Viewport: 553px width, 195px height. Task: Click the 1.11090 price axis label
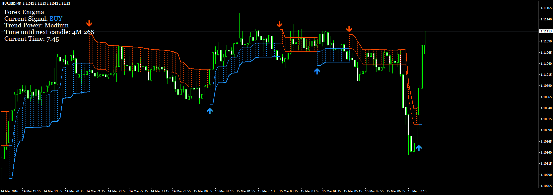tap(546, 41)
